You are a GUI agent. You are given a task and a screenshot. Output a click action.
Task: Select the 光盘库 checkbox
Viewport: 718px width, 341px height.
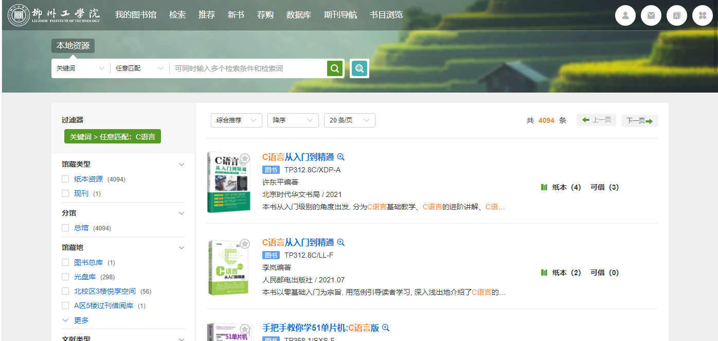pos(65,277)
